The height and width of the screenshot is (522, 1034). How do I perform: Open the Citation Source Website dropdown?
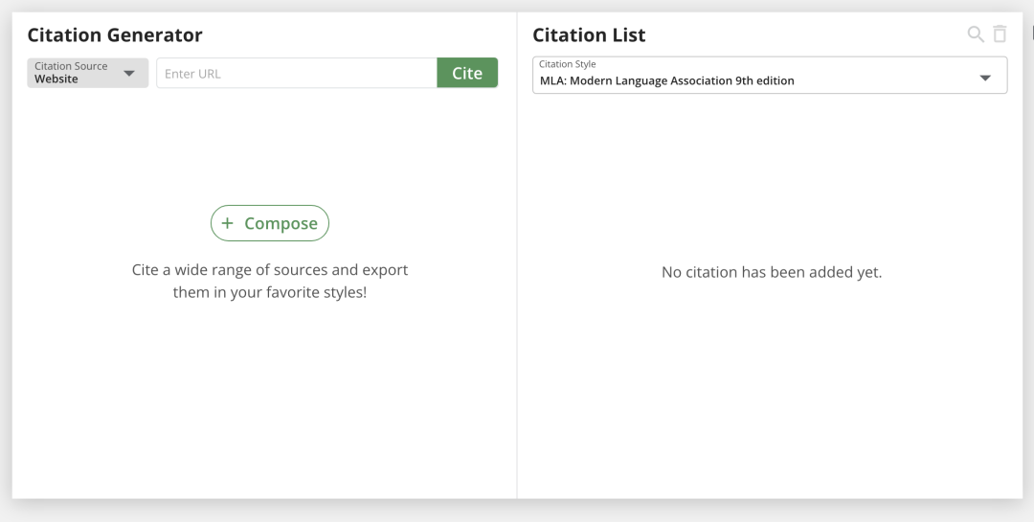88,73
